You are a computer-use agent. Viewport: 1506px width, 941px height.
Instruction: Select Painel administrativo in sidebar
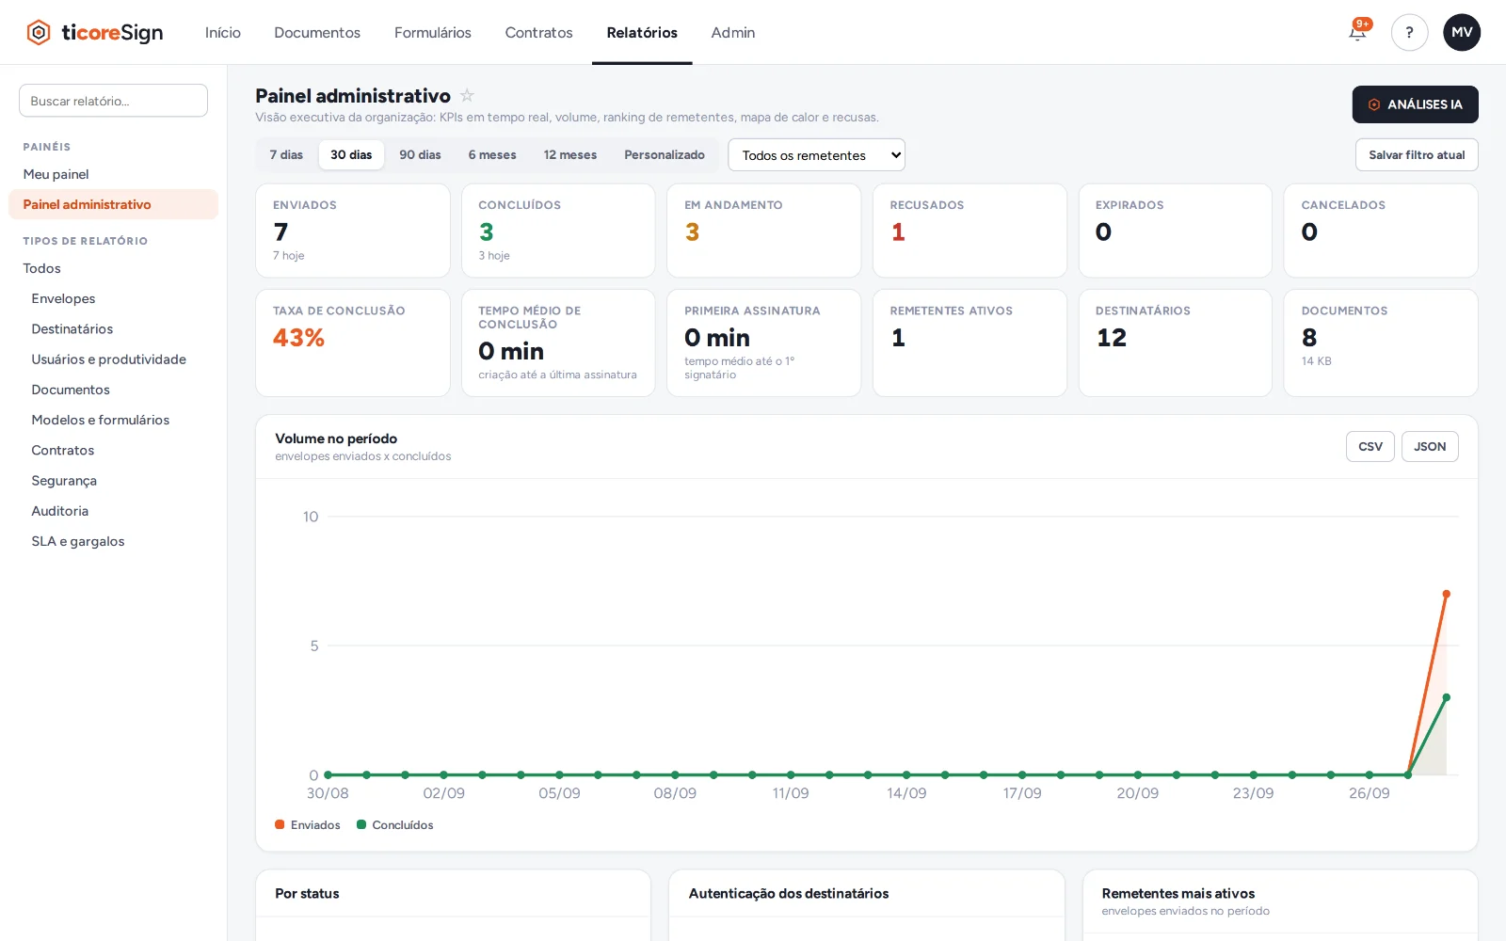click(113, 204)
